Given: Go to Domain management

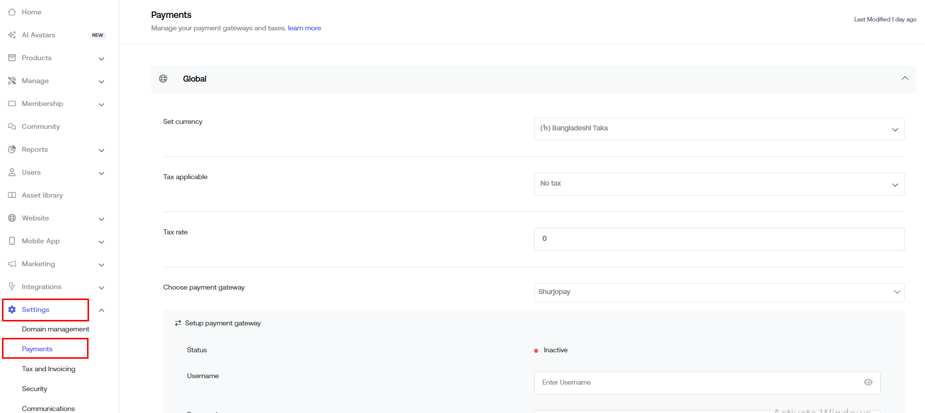Looking at the screenshot, I should (x=56, y=329).
